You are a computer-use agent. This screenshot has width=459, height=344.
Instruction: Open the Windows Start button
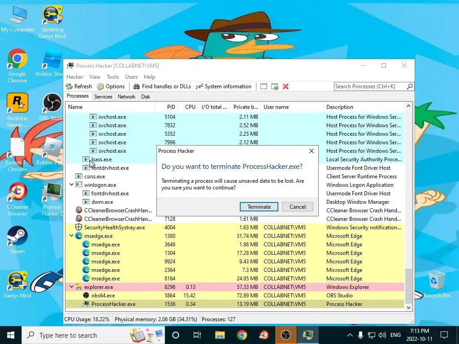pyautogui.click(x=11, y=335)
